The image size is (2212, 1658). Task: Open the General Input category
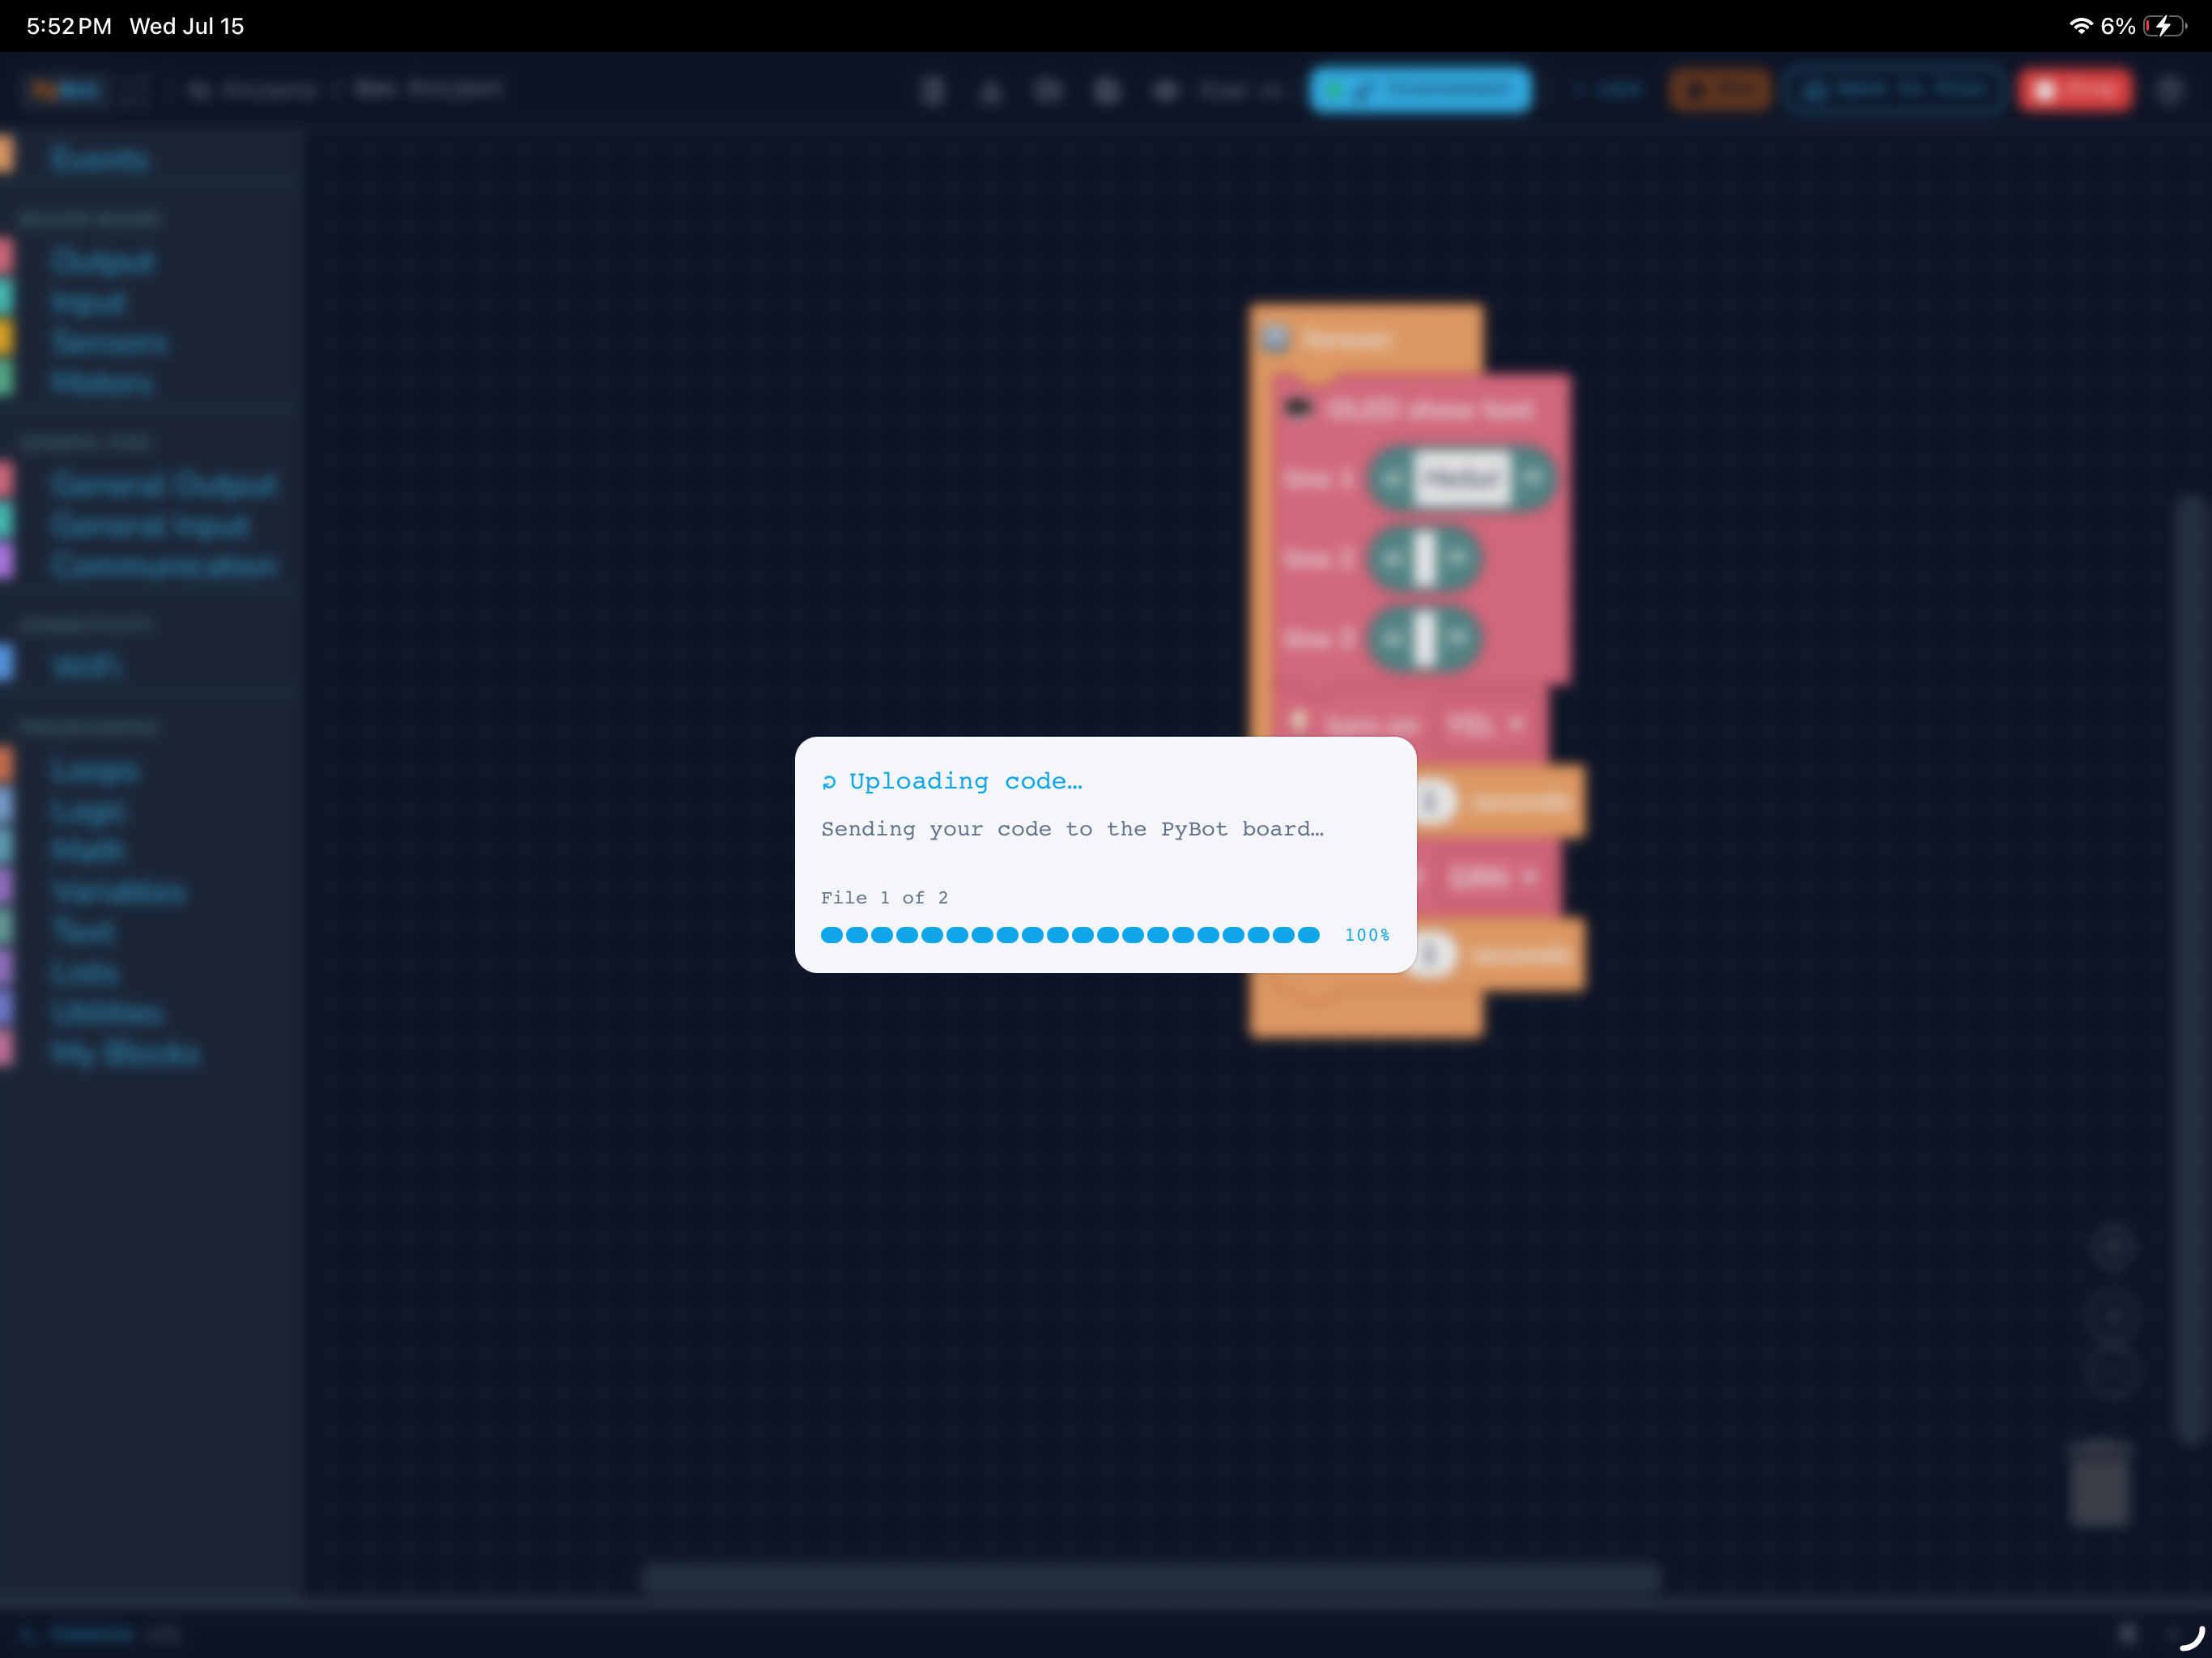click(150, 526)
